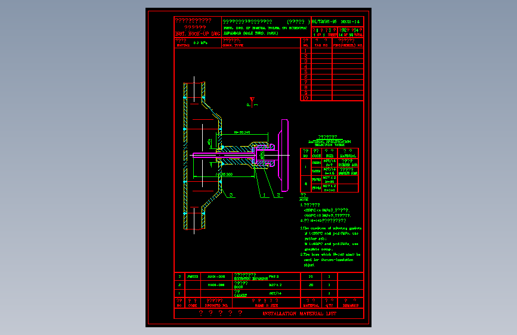Click the 'TAG NO' column header

[x=321, y=45]
